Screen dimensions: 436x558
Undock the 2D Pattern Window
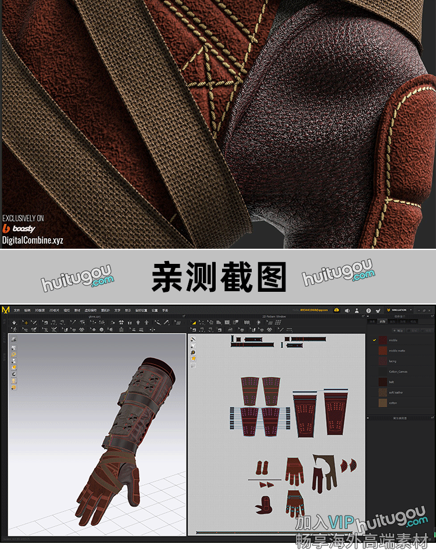pyautogui.click(x=363, y=316)
